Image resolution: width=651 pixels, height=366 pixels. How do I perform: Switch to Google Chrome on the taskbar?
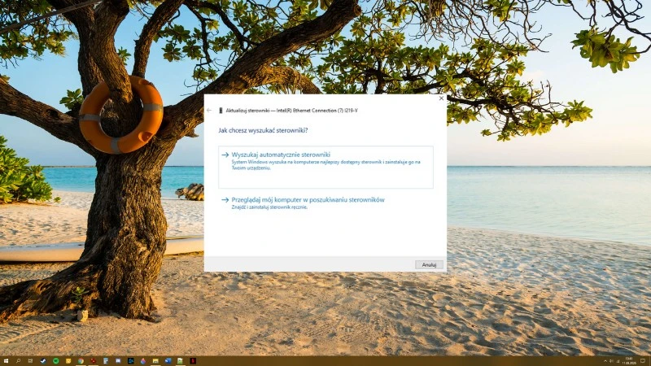81,361
